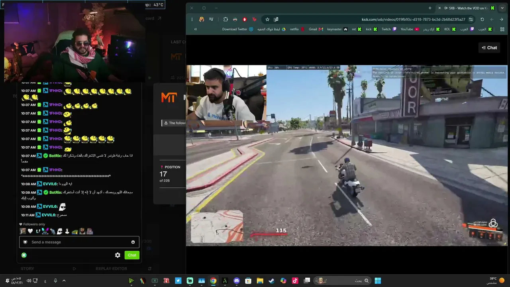This screenshot has height=287, width=510.
Task: Click BotRix username in the 10:09 AM message
Action: 55,193
